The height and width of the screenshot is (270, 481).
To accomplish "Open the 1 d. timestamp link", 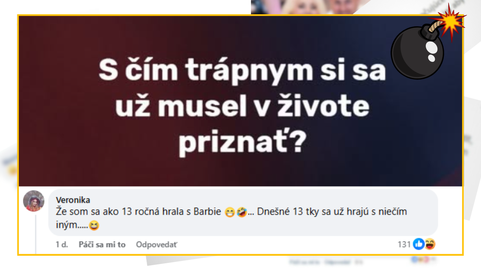I will (x=62, y=244).
